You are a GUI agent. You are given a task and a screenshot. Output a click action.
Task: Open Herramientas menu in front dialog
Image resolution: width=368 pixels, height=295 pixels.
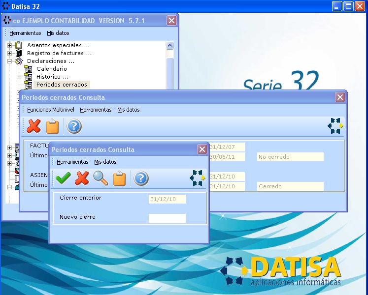click(x=72, y=162)
